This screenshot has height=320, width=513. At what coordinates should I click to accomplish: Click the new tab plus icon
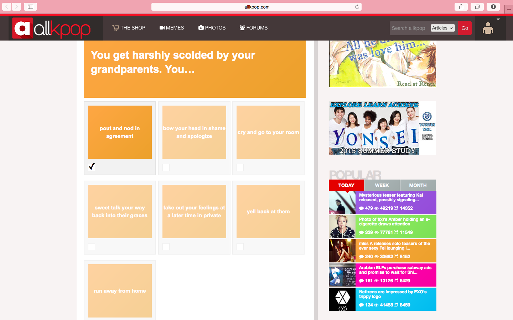pos(509,9)
